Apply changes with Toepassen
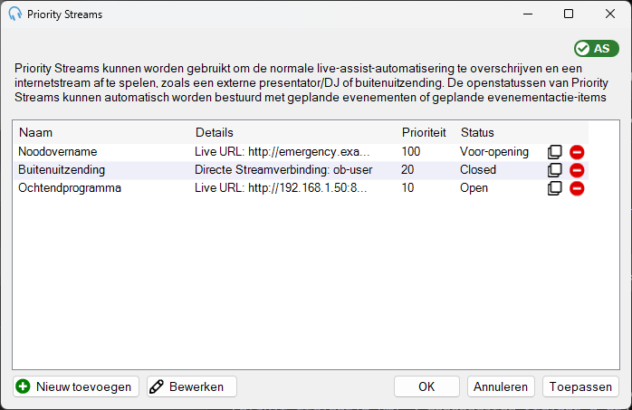Viewport: 632px width, 410px height. coord(580,386)
